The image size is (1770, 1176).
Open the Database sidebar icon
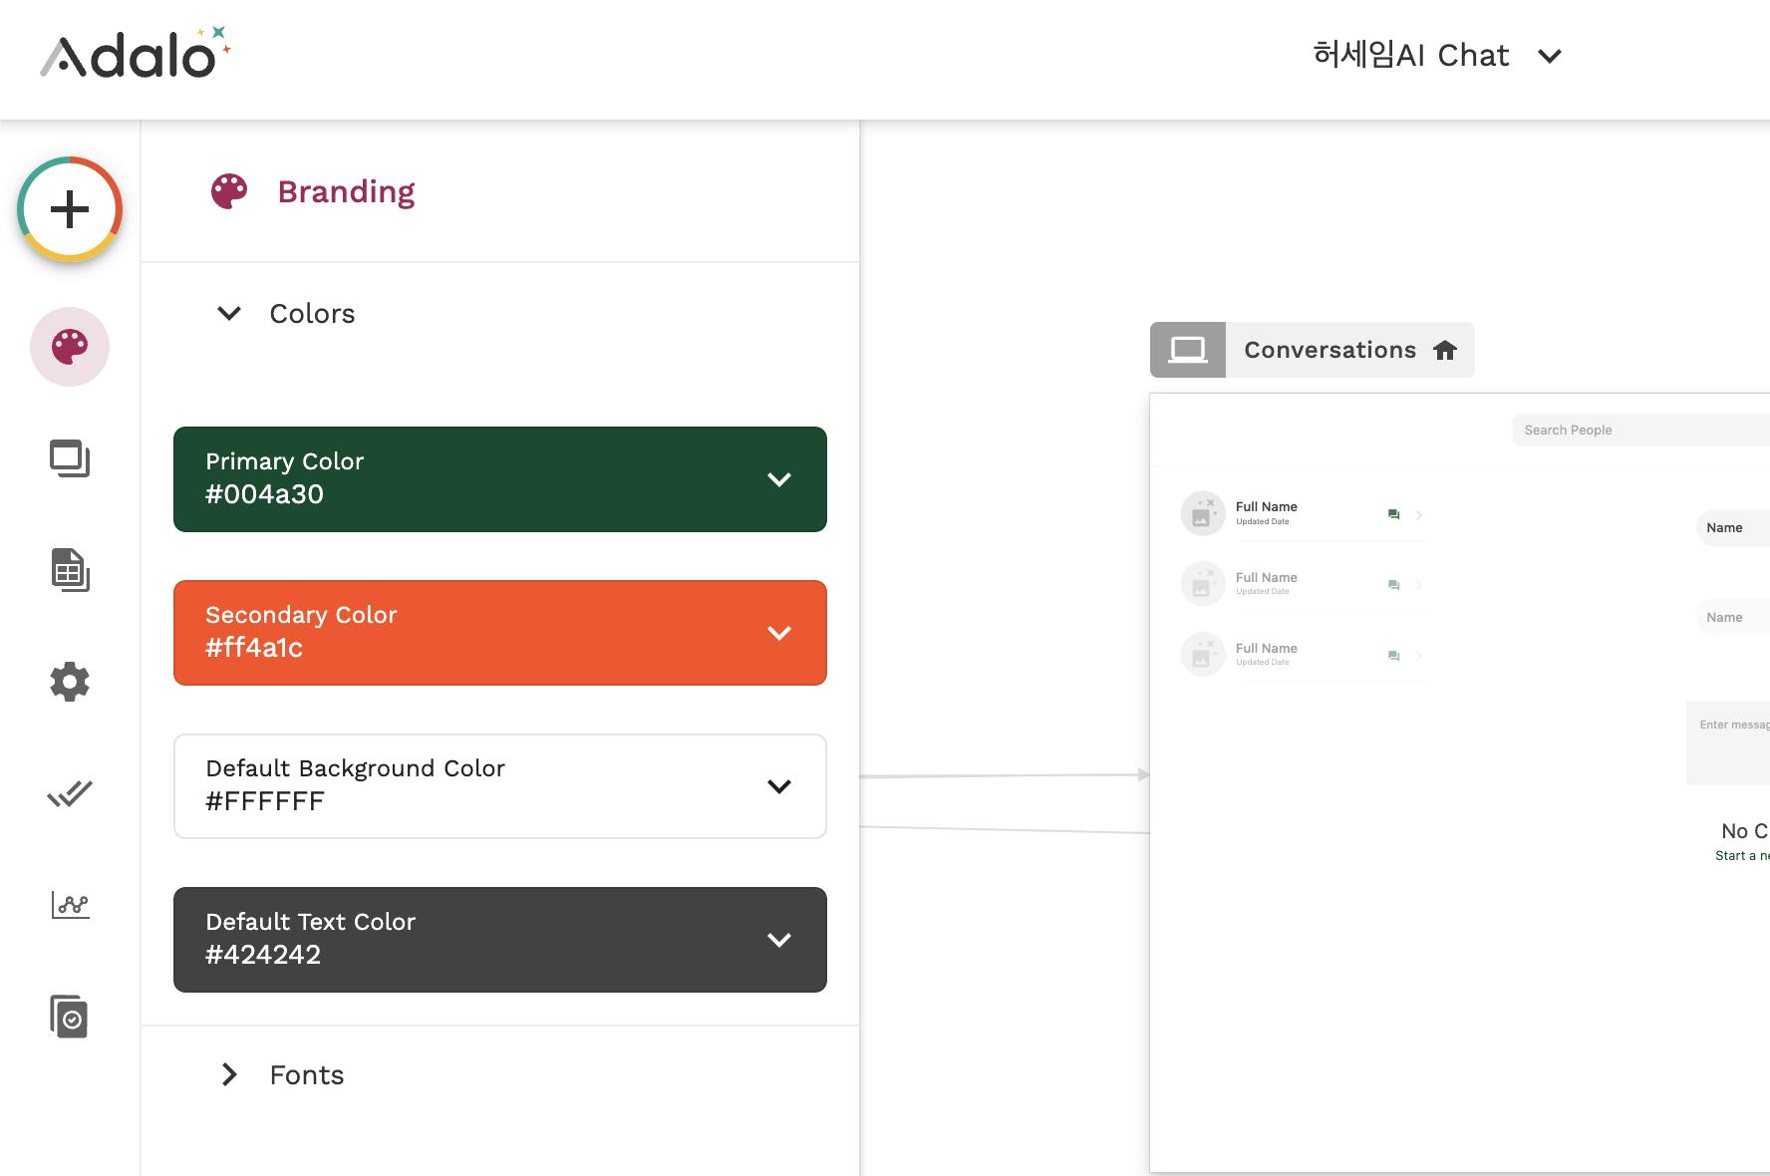pyautogui.click(x=70, y=570)
